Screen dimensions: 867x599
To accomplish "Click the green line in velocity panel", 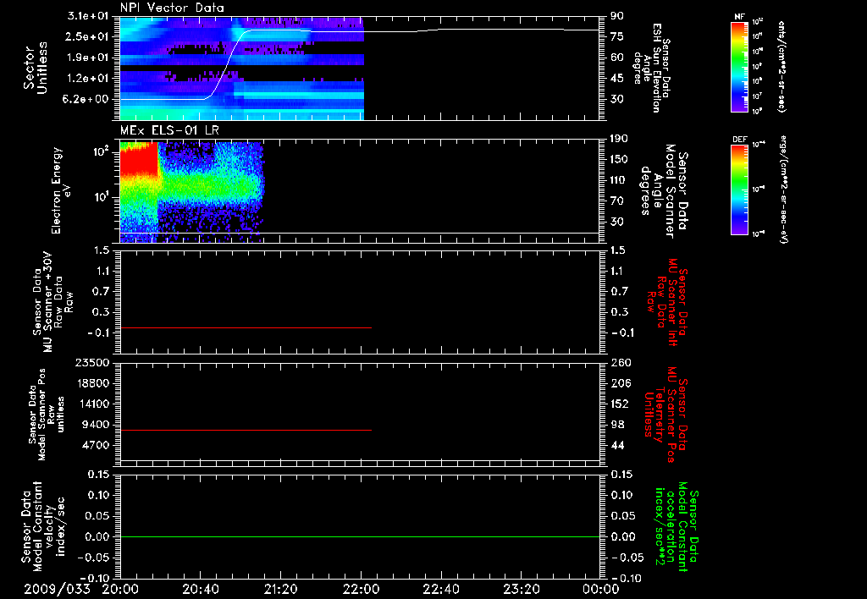I will tap(360, 536).
